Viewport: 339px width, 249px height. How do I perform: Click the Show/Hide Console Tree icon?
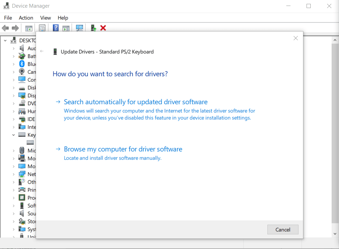[x=29, y=28]
